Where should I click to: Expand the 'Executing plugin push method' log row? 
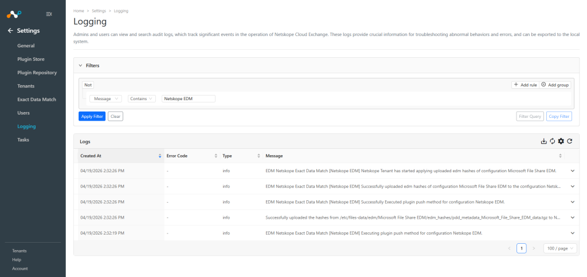572,233
